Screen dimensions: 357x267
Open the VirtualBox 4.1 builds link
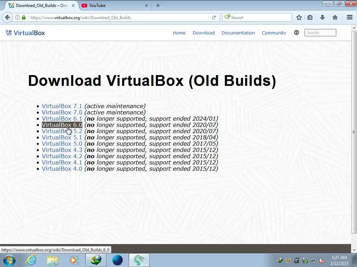(62, 163)
